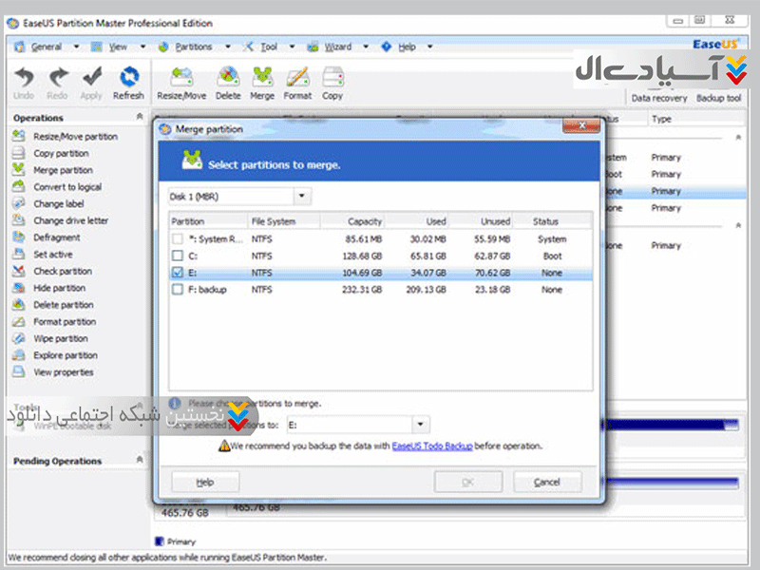The width and height of the screenshot is (760, 570).
Task: Click the Cancel button in dialog
Action: click(546, 483)
